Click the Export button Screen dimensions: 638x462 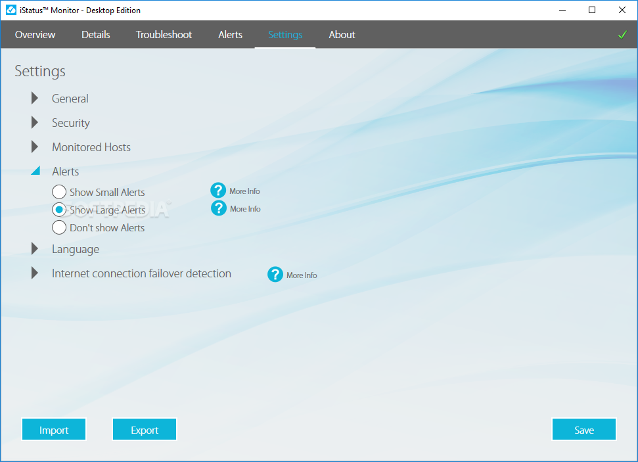(145, 429)
